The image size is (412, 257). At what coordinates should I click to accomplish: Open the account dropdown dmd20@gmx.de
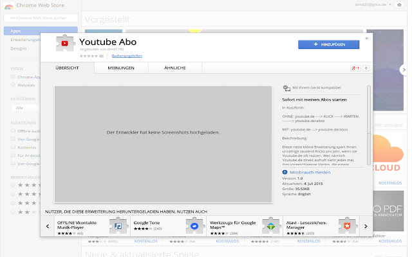(x=373, y=4)
